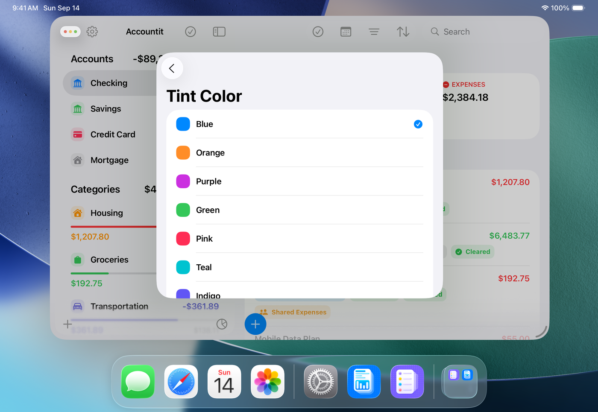Open the pie chart report icon
This screenshot has width=598, height=412.
[x=222, y=324]
